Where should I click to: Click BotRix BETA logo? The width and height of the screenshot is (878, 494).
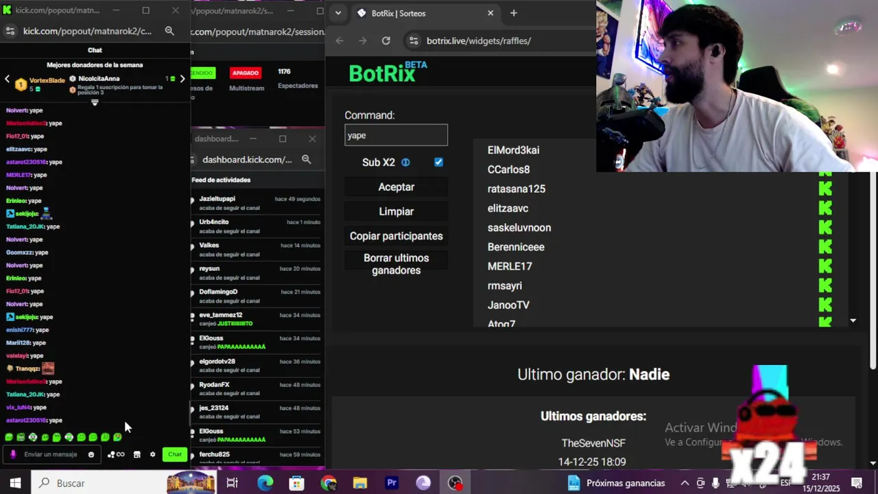[388, 72]
